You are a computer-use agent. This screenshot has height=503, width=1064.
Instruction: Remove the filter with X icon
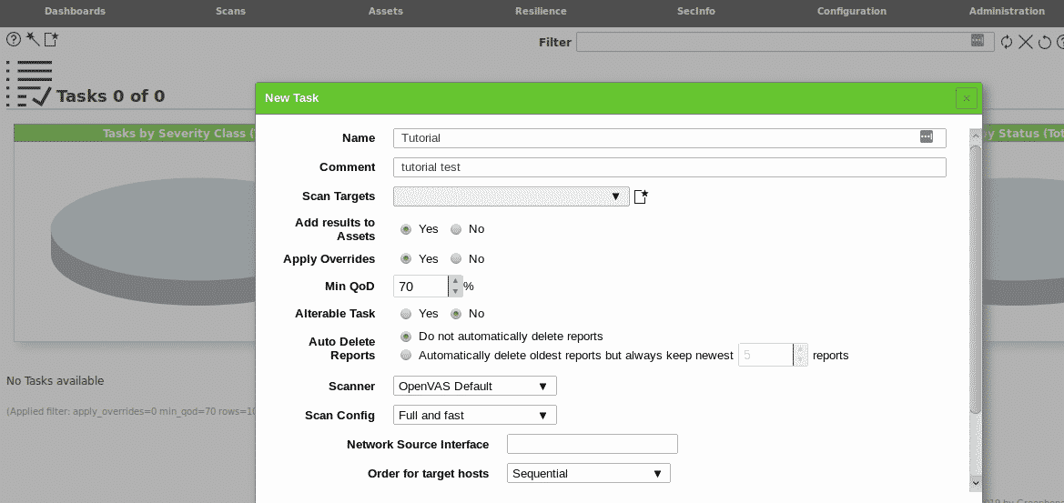point(1026,42)
